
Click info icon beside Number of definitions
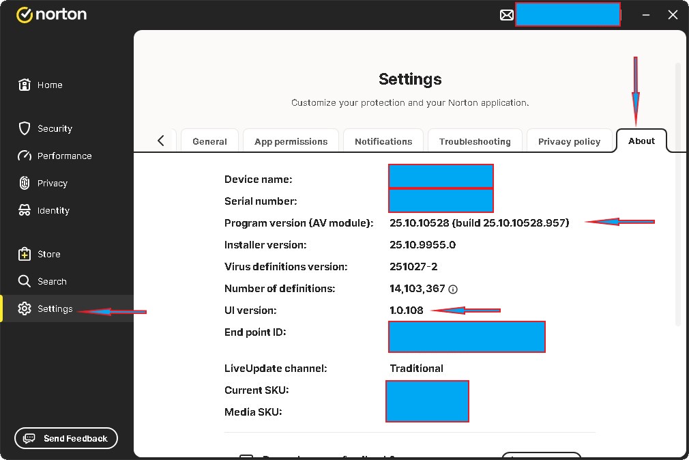pos(453,289)
